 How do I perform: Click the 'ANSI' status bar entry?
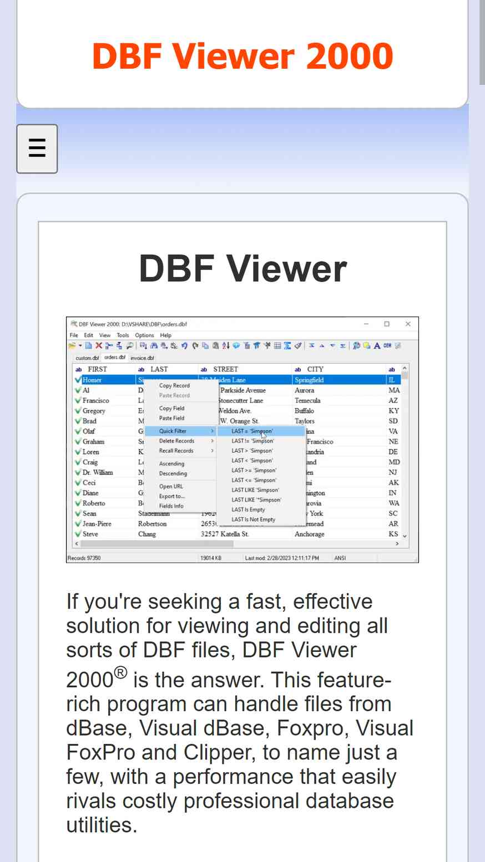point(340,558)
